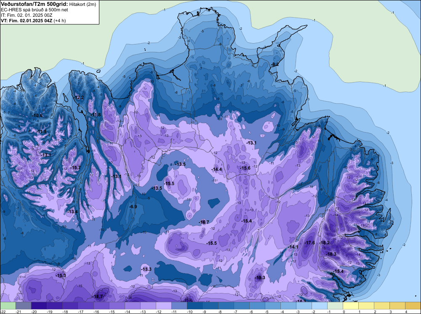421x314 pixels.
Task: Click the -13.4 temperature label
Action: [72, 212]
